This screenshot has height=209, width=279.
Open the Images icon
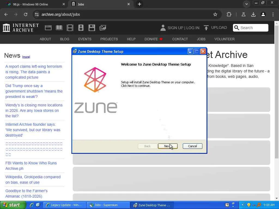click(103, 28)
